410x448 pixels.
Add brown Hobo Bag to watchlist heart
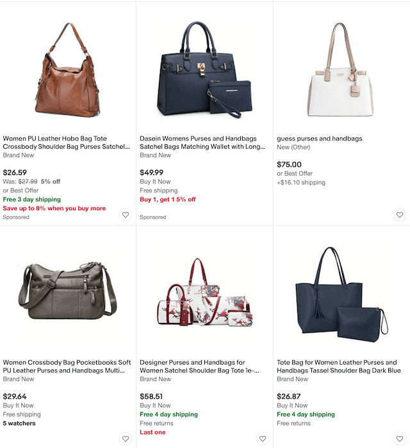pos(126,215)
